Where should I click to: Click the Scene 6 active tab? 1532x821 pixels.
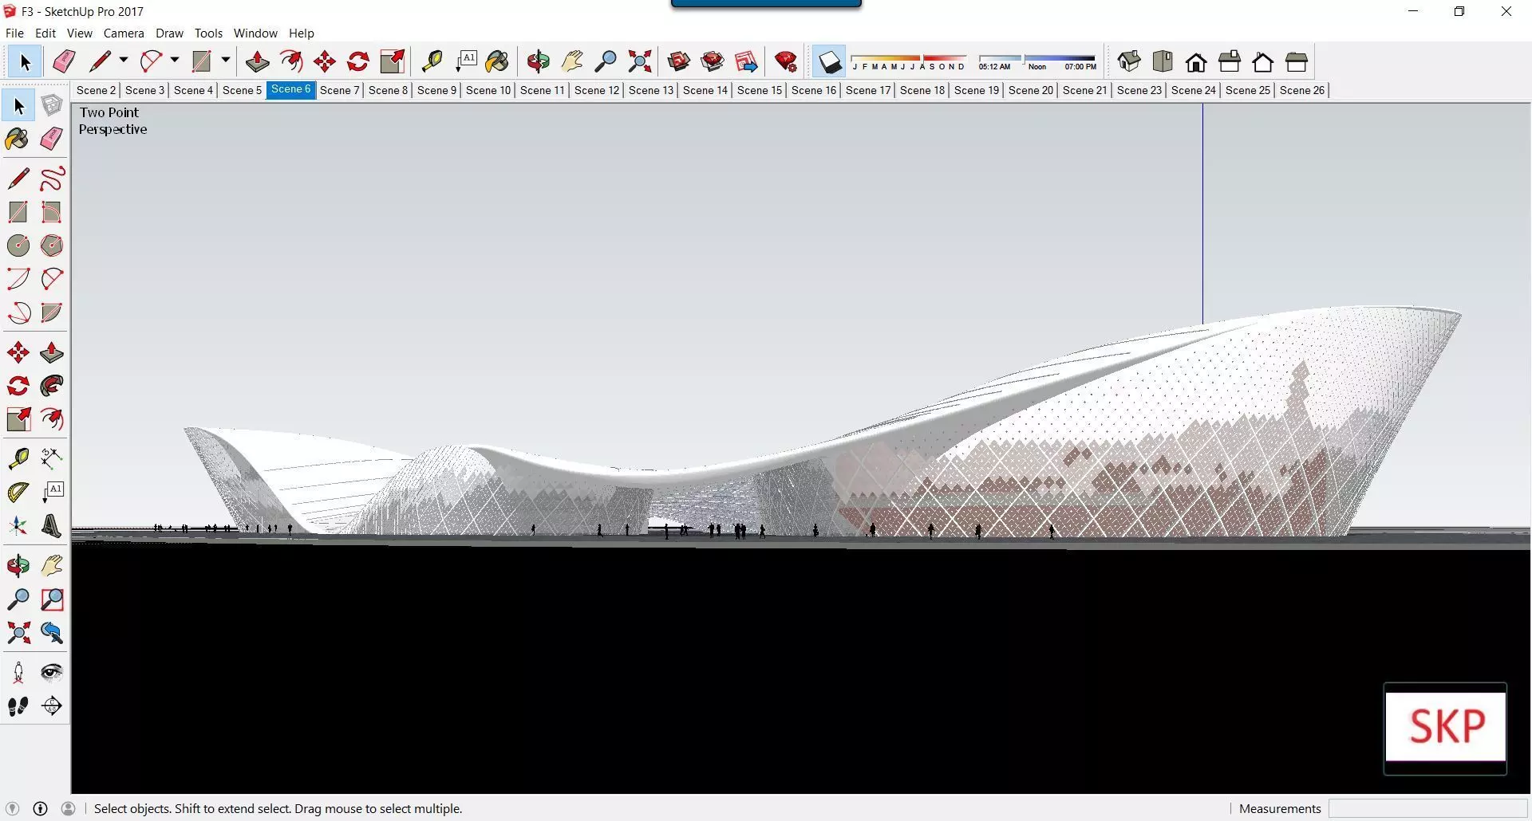290,89
